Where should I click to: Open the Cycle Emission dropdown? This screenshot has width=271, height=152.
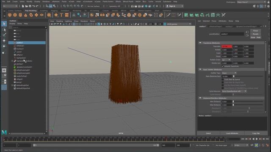point(234,91)
